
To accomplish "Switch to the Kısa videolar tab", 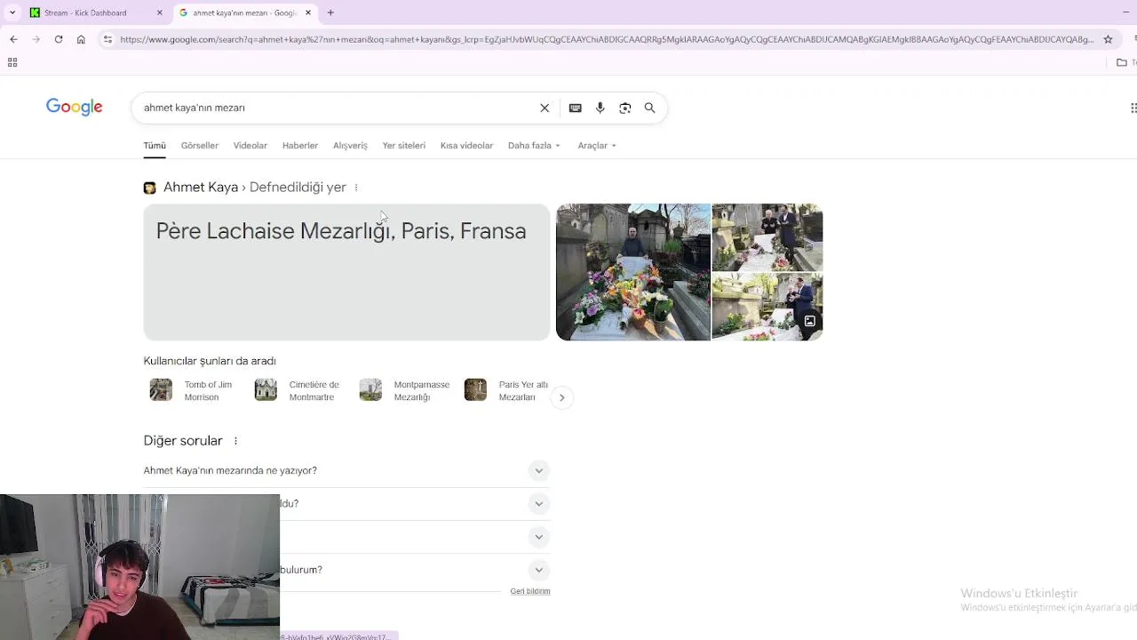I will tap(466, 146).
